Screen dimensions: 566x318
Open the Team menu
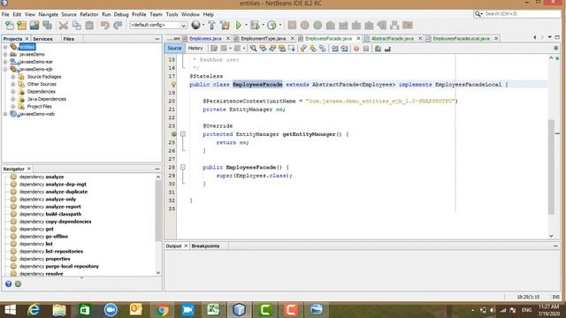coord(156,14)
